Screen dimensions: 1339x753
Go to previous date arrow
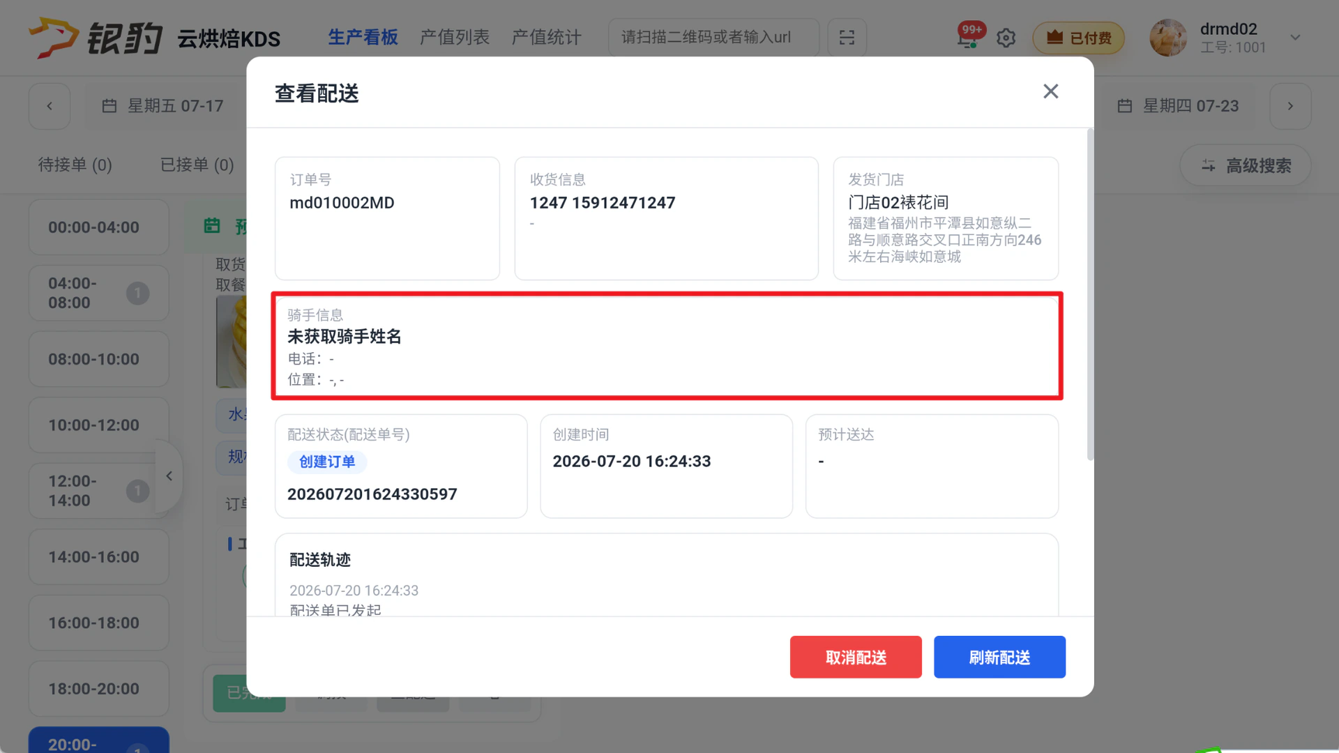pyautogui.click(x=50, y=106)
